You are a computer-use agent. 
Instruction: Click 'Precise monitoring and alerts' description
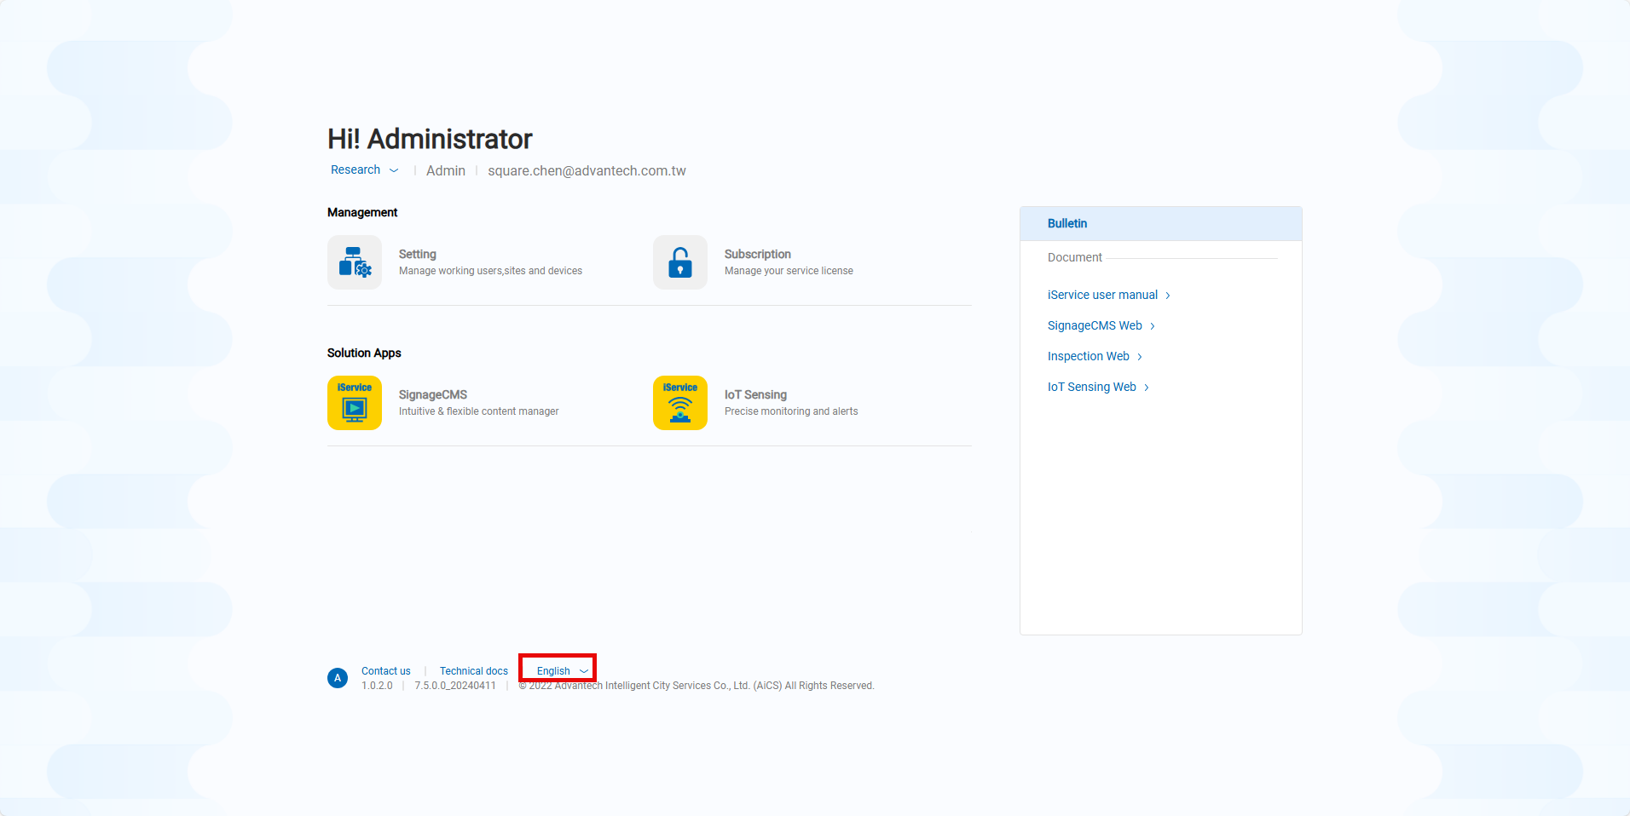point(790,411)
